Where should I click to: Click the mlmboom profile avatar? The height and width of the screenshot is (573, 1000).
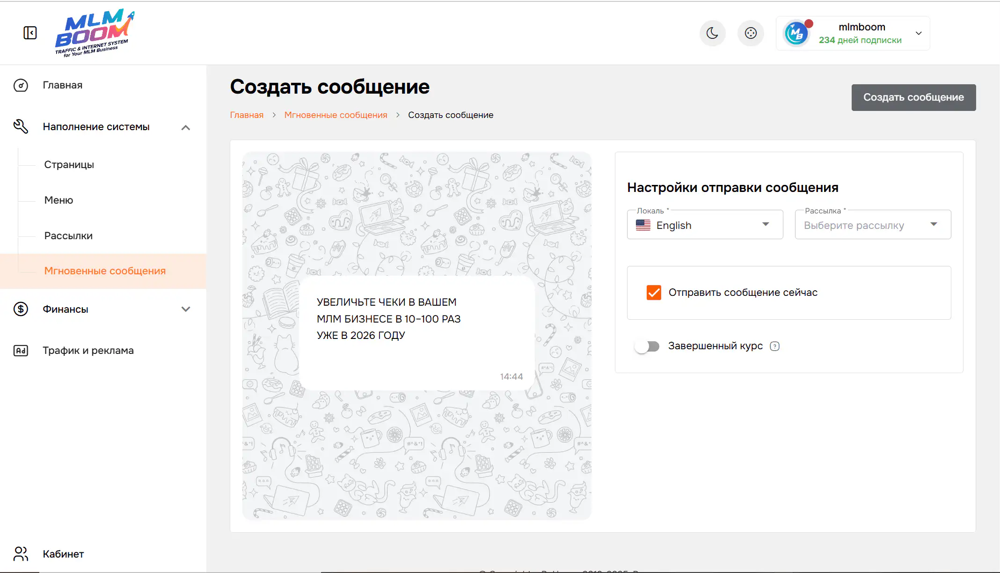[x=796, y=34]
